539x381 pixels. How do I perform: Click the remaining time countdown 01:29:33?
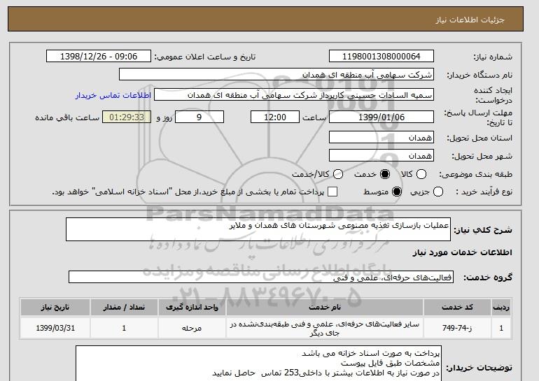(x=127, y=117)
